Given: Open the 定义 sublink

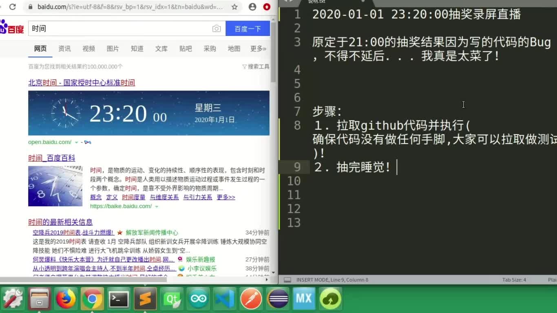Looking at the screenshot, I should (112, 197).
